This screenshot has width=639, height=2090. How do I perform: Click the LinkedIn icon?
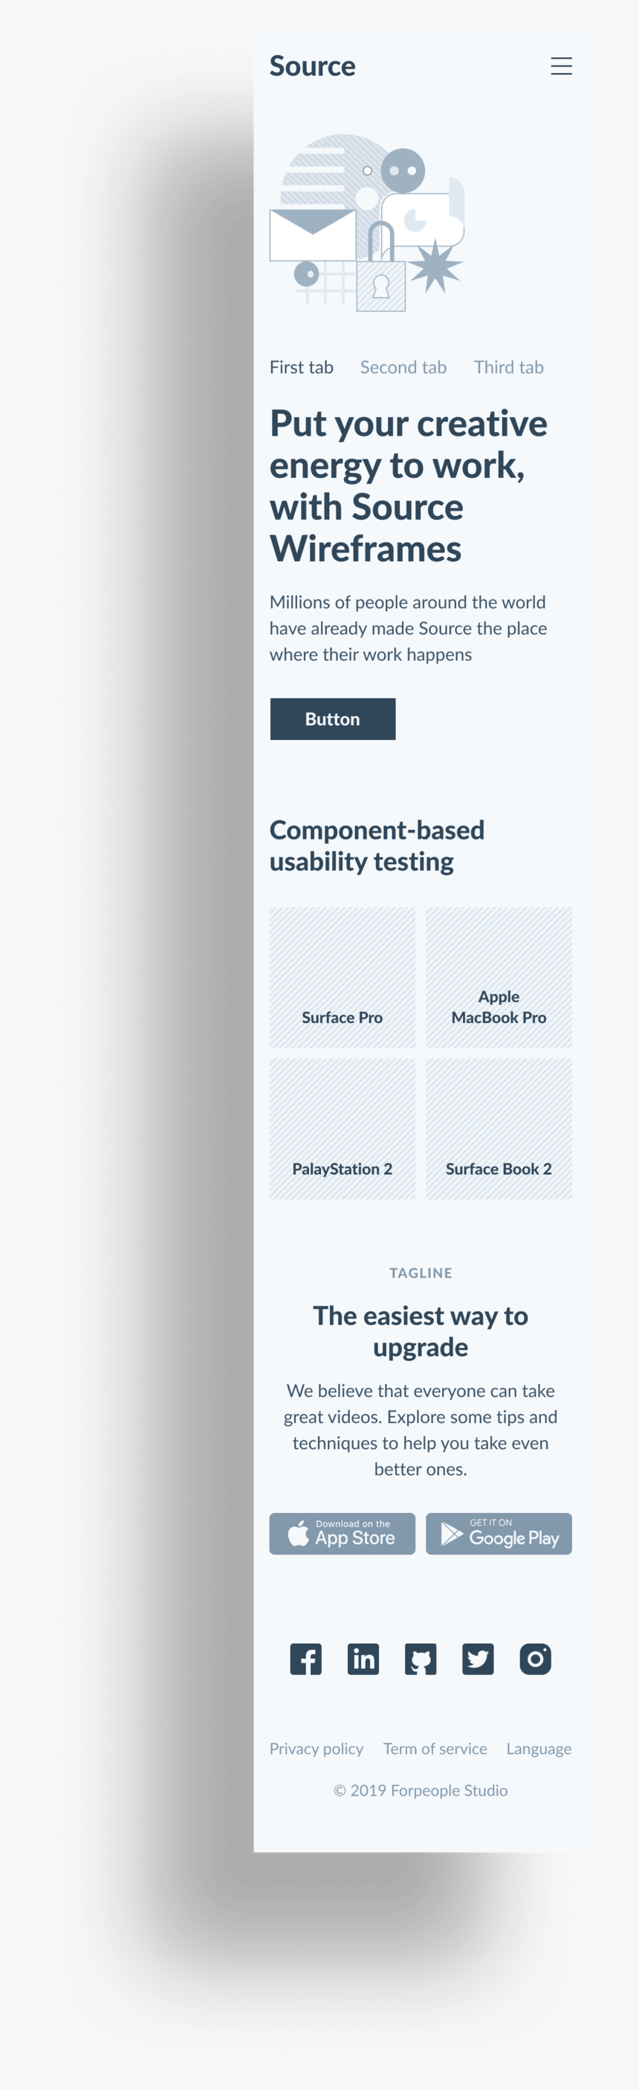click(363, 1660)
